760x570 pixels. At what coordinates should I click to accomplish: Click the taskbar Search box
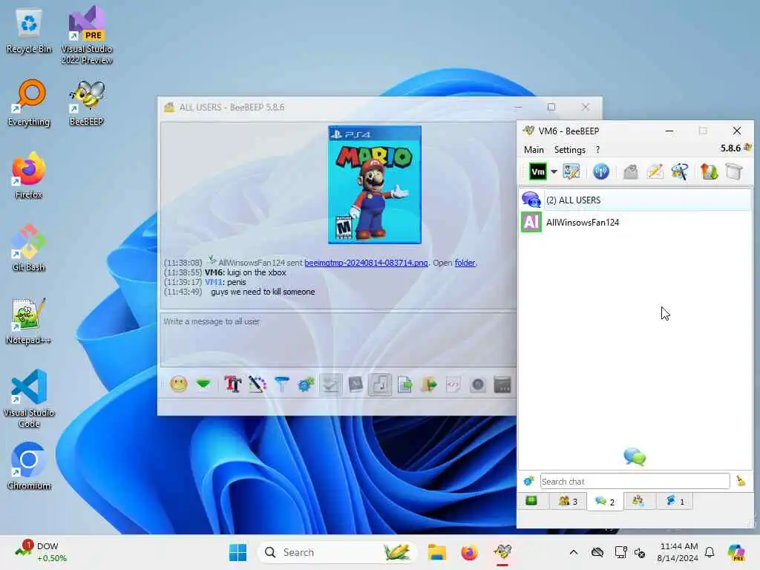338,552
